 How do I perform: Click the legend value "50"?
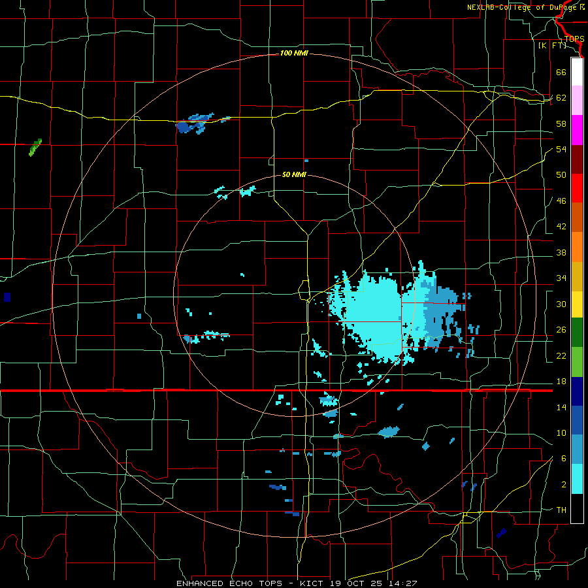[561, 174]
